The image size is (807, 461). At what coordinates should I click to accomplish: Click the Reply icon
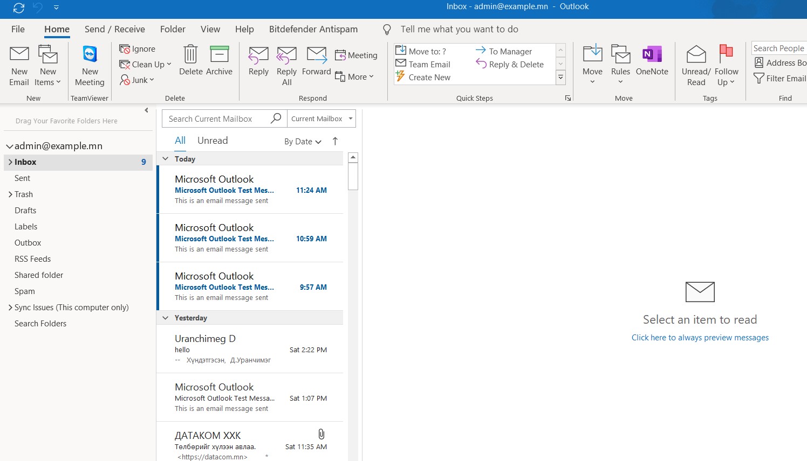pyautogui.click(x=258, y=55)
